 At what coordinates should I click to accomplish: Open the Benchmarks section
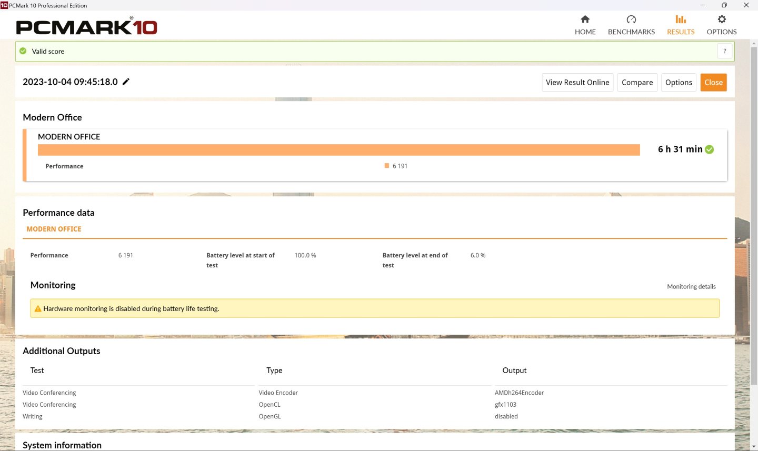point(631,25)
